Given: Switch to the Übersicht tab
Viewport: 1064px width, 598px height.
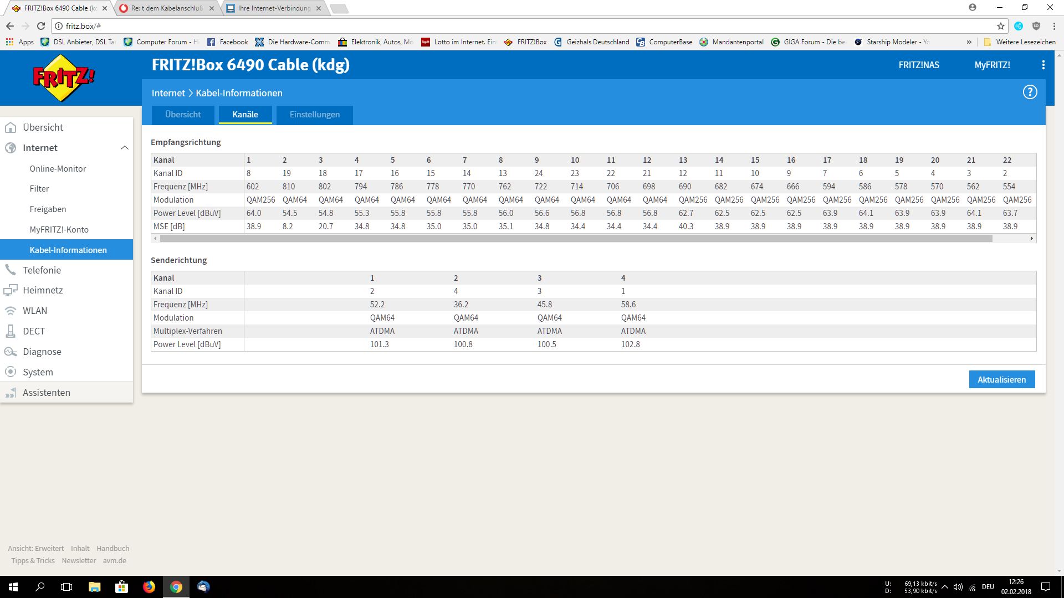Looking at the screenshot, I should pos(183,115).
